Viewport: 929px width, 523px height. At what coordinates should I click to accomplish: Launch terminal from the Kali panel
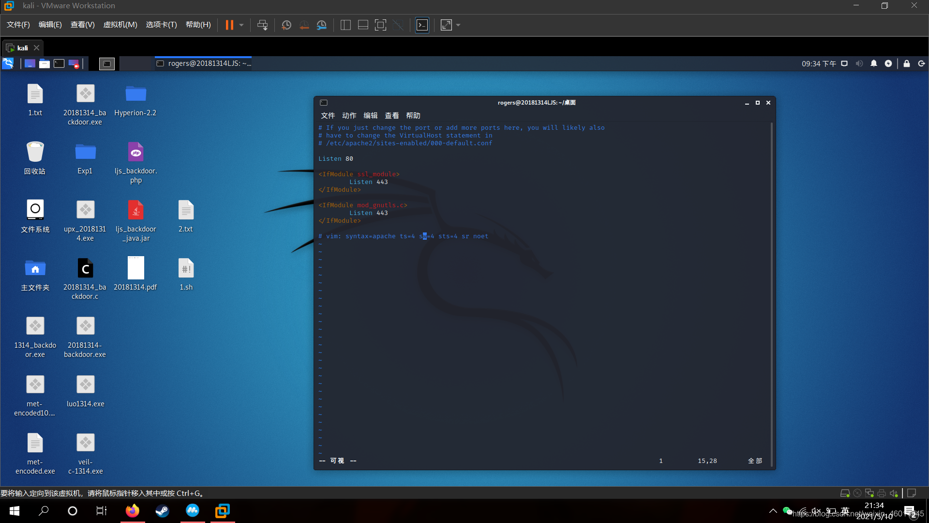click(x=59, y=63)
